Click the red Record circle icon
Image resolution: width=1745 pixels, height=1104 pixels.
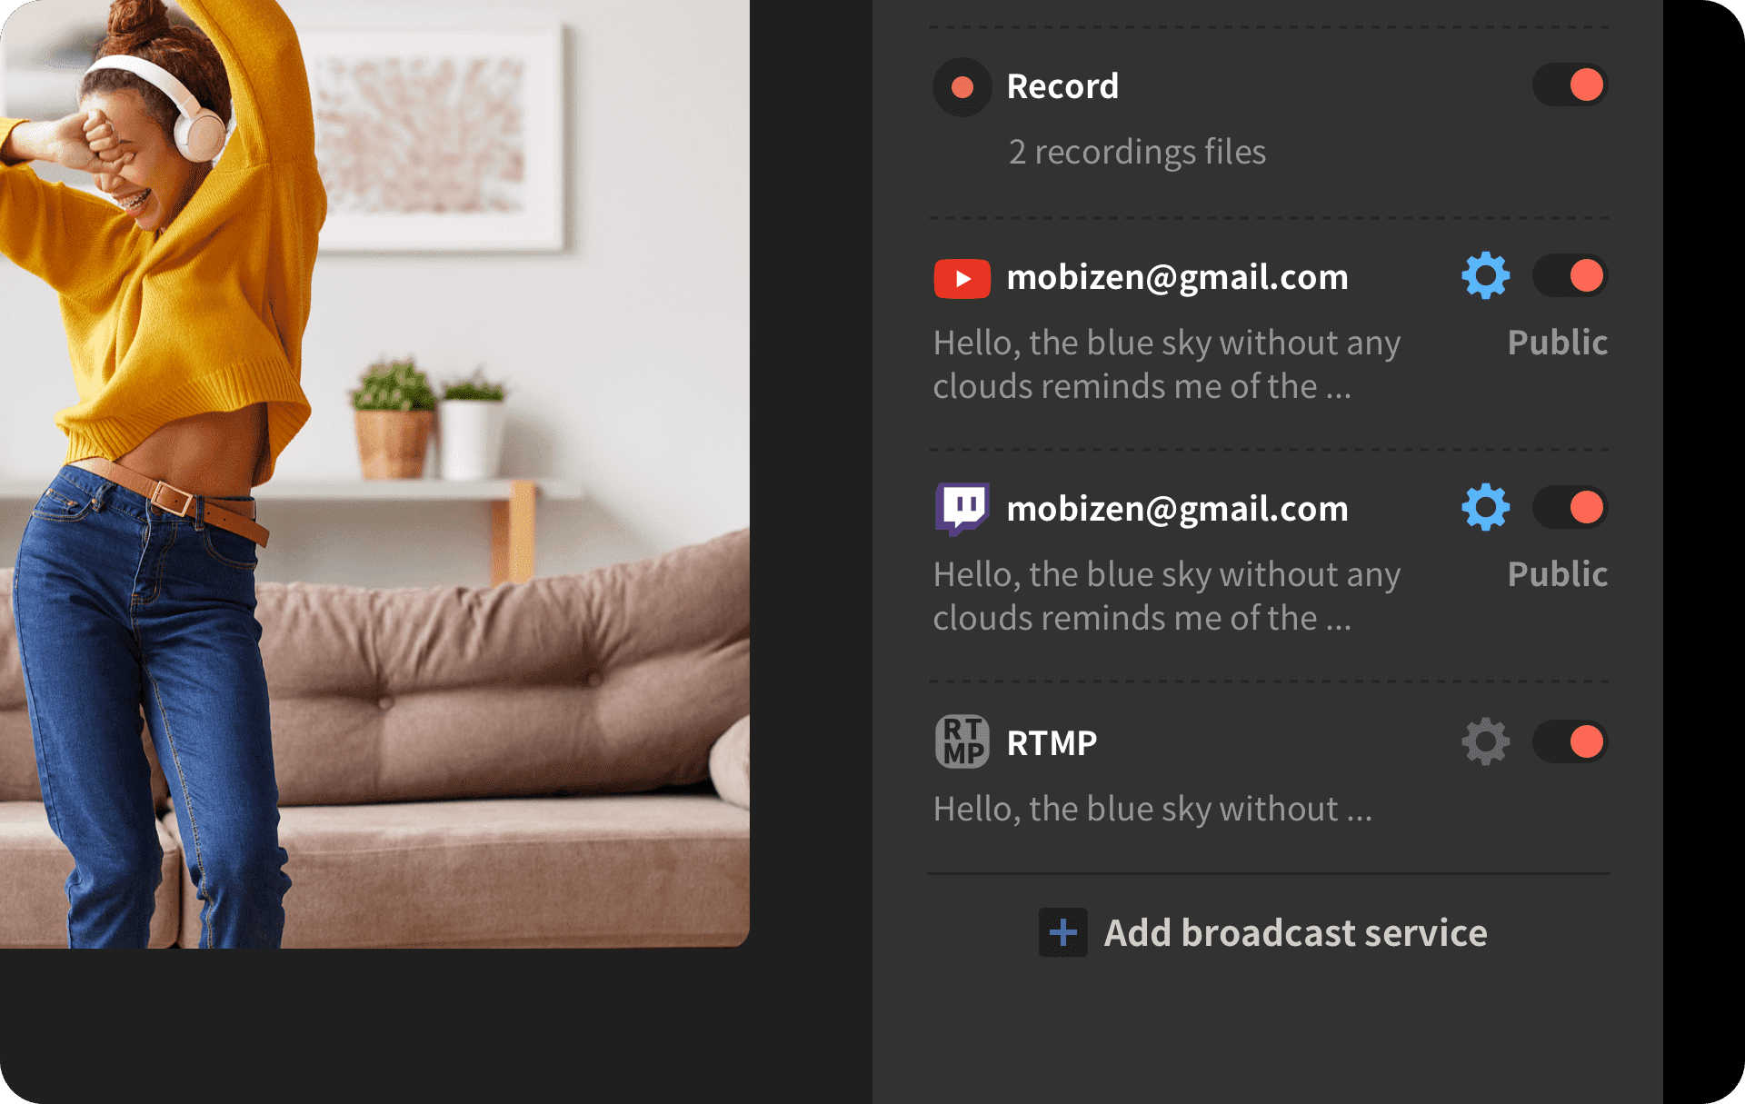point(962,87)
